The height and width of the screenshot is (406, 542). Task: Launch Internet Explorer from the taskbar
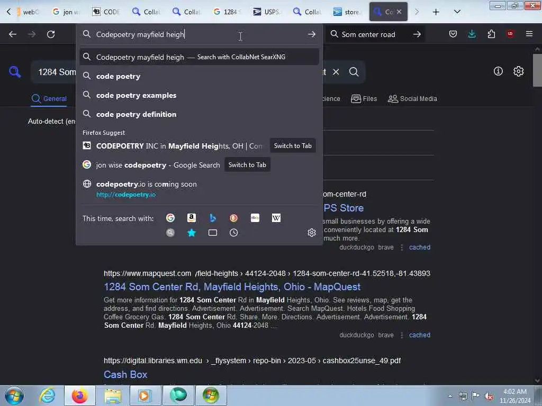[47, 395]
